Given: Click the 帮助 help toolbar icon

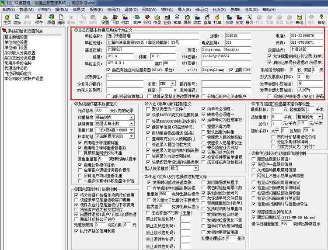Looking at the screenshot, I should pyautogui.click(x=321, y=19).
